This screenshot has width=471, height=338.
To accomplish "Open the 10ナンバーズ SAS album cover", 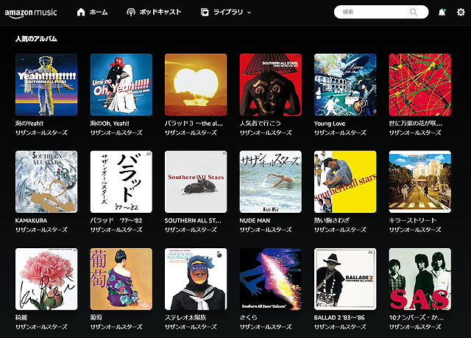I will (420, 279).
